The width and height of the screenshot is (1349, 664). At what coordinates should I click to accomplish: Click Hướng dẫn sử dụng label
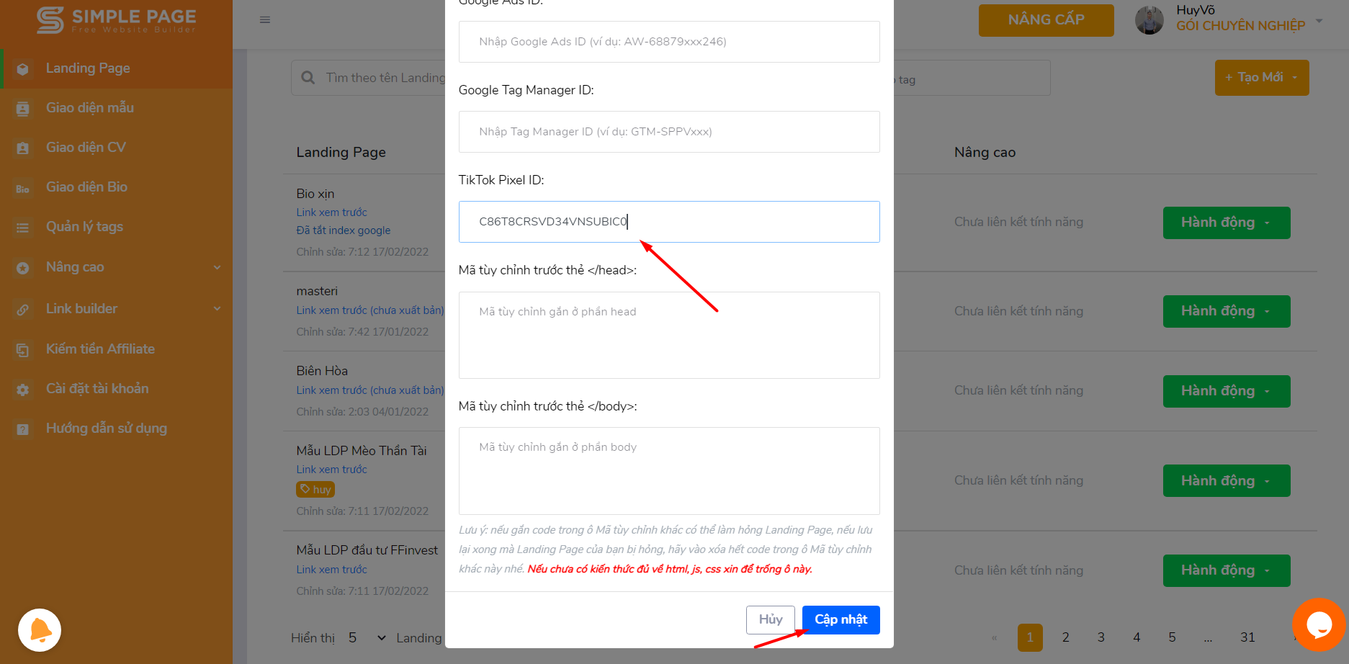click(x=107, y=429)
